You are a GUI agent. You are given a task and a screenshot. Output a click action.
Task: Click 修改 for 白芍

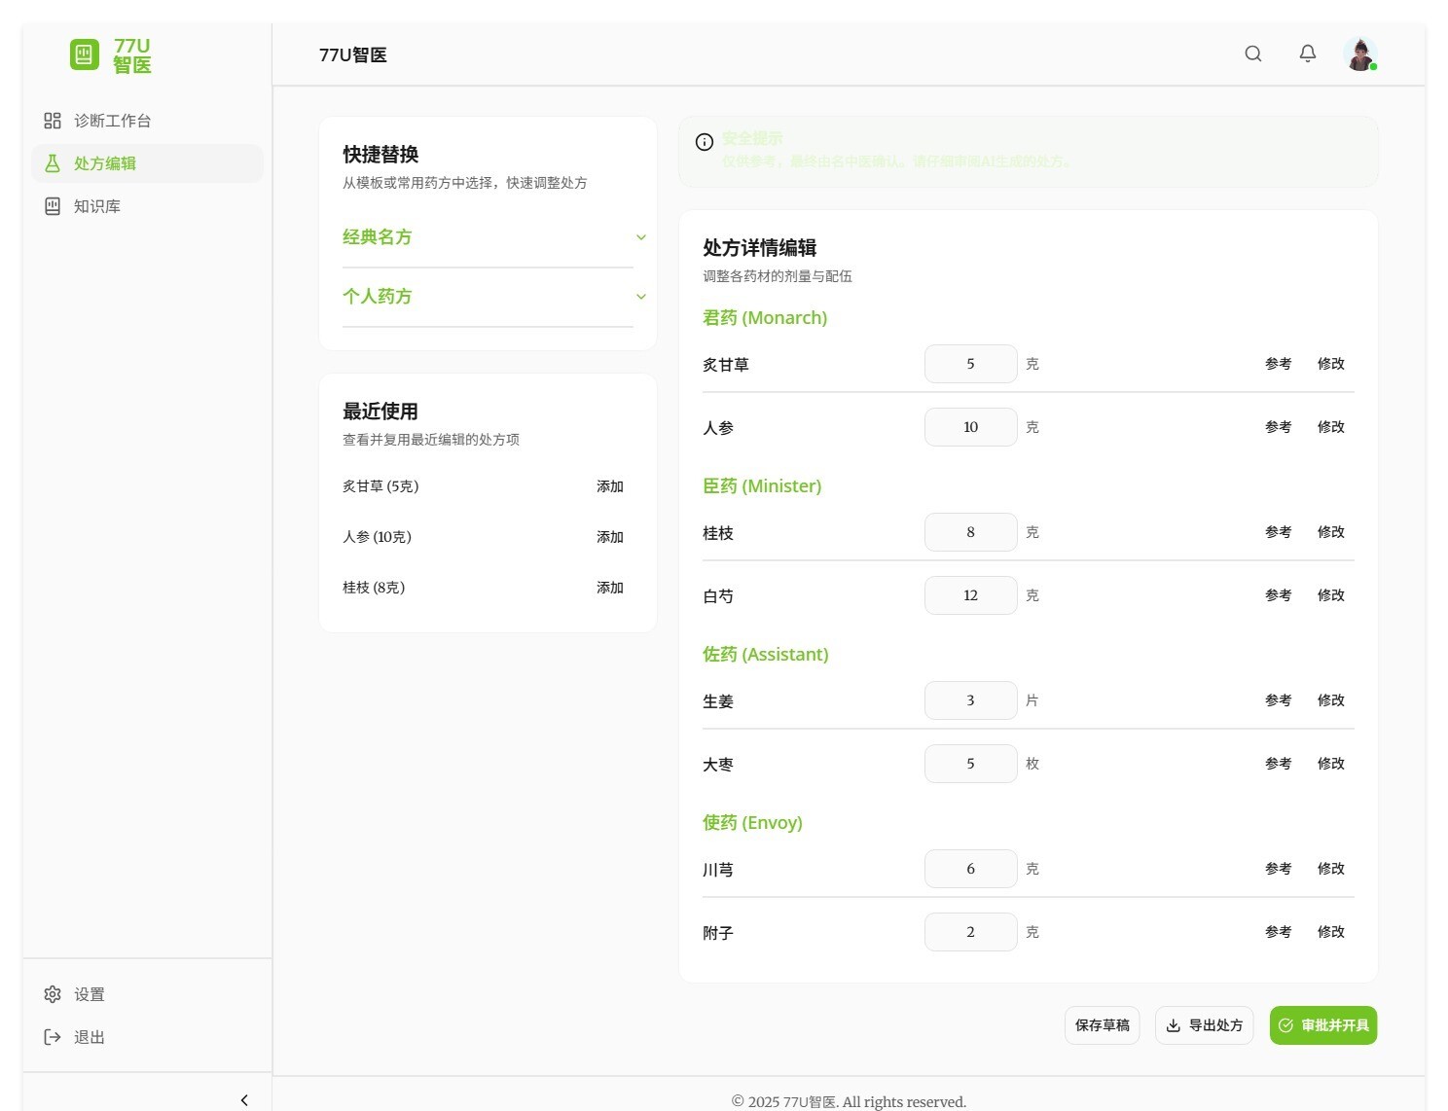coord(1330,595)
